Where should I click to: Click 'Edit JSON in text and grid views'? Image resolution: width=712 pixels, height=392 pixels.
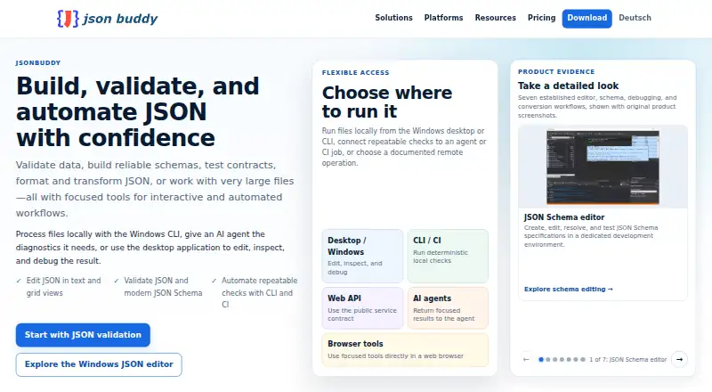(x=63, y=287)
